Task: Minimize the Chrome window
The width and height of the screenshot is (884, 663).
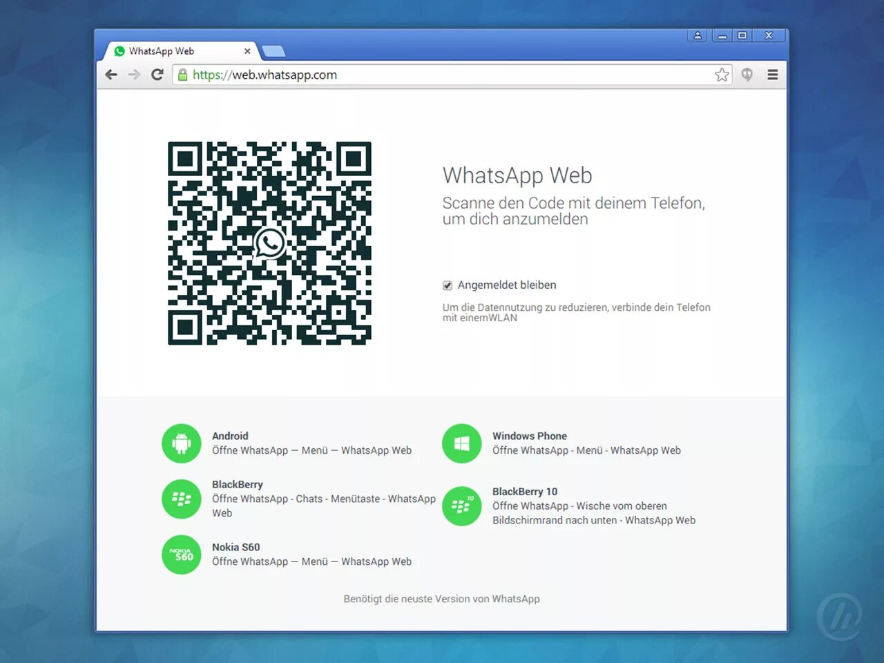Action: [722, 35]
